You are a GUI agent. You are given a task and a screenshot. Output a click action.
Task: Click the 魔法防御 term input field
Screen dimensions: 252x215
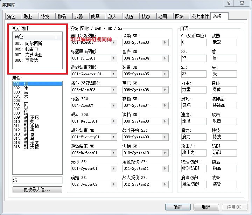[194, 184]
